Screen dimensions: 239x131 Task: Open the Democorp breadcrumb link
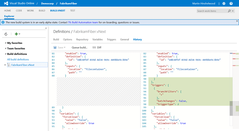point(47,3)
